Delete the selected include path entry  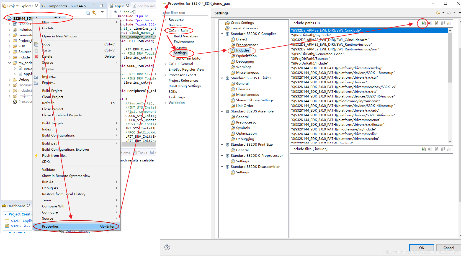[430, 23]
